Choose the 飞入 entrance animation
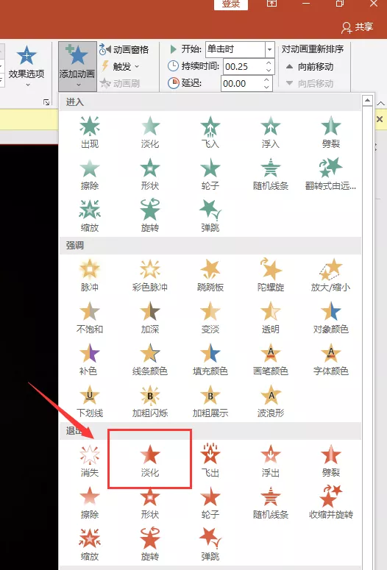This screenshot has height=570, width=387. pyautogui.click(x=210, y=132)
